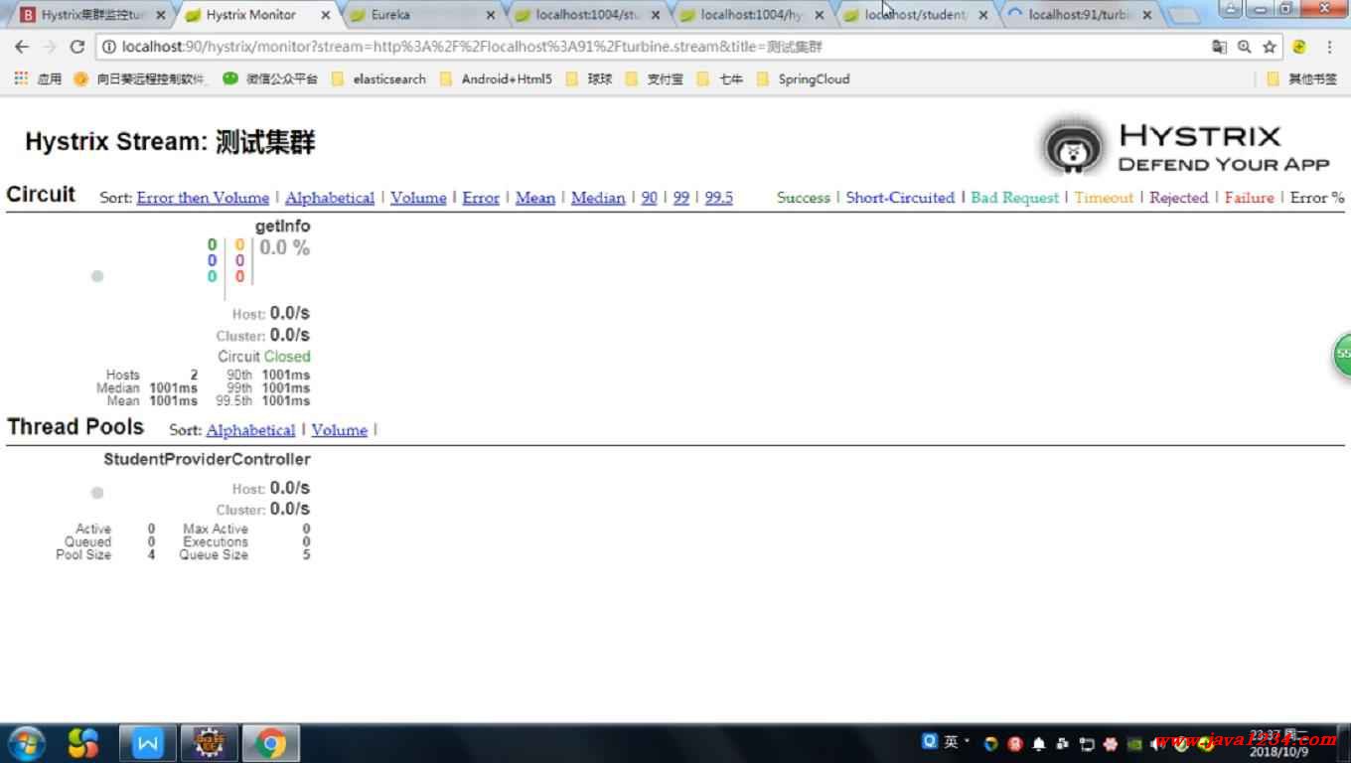This screenshot has height=763, width=1351.
Task: Open the zoom magnifier icon in address bar
Action: click(x=1244, y=47)
